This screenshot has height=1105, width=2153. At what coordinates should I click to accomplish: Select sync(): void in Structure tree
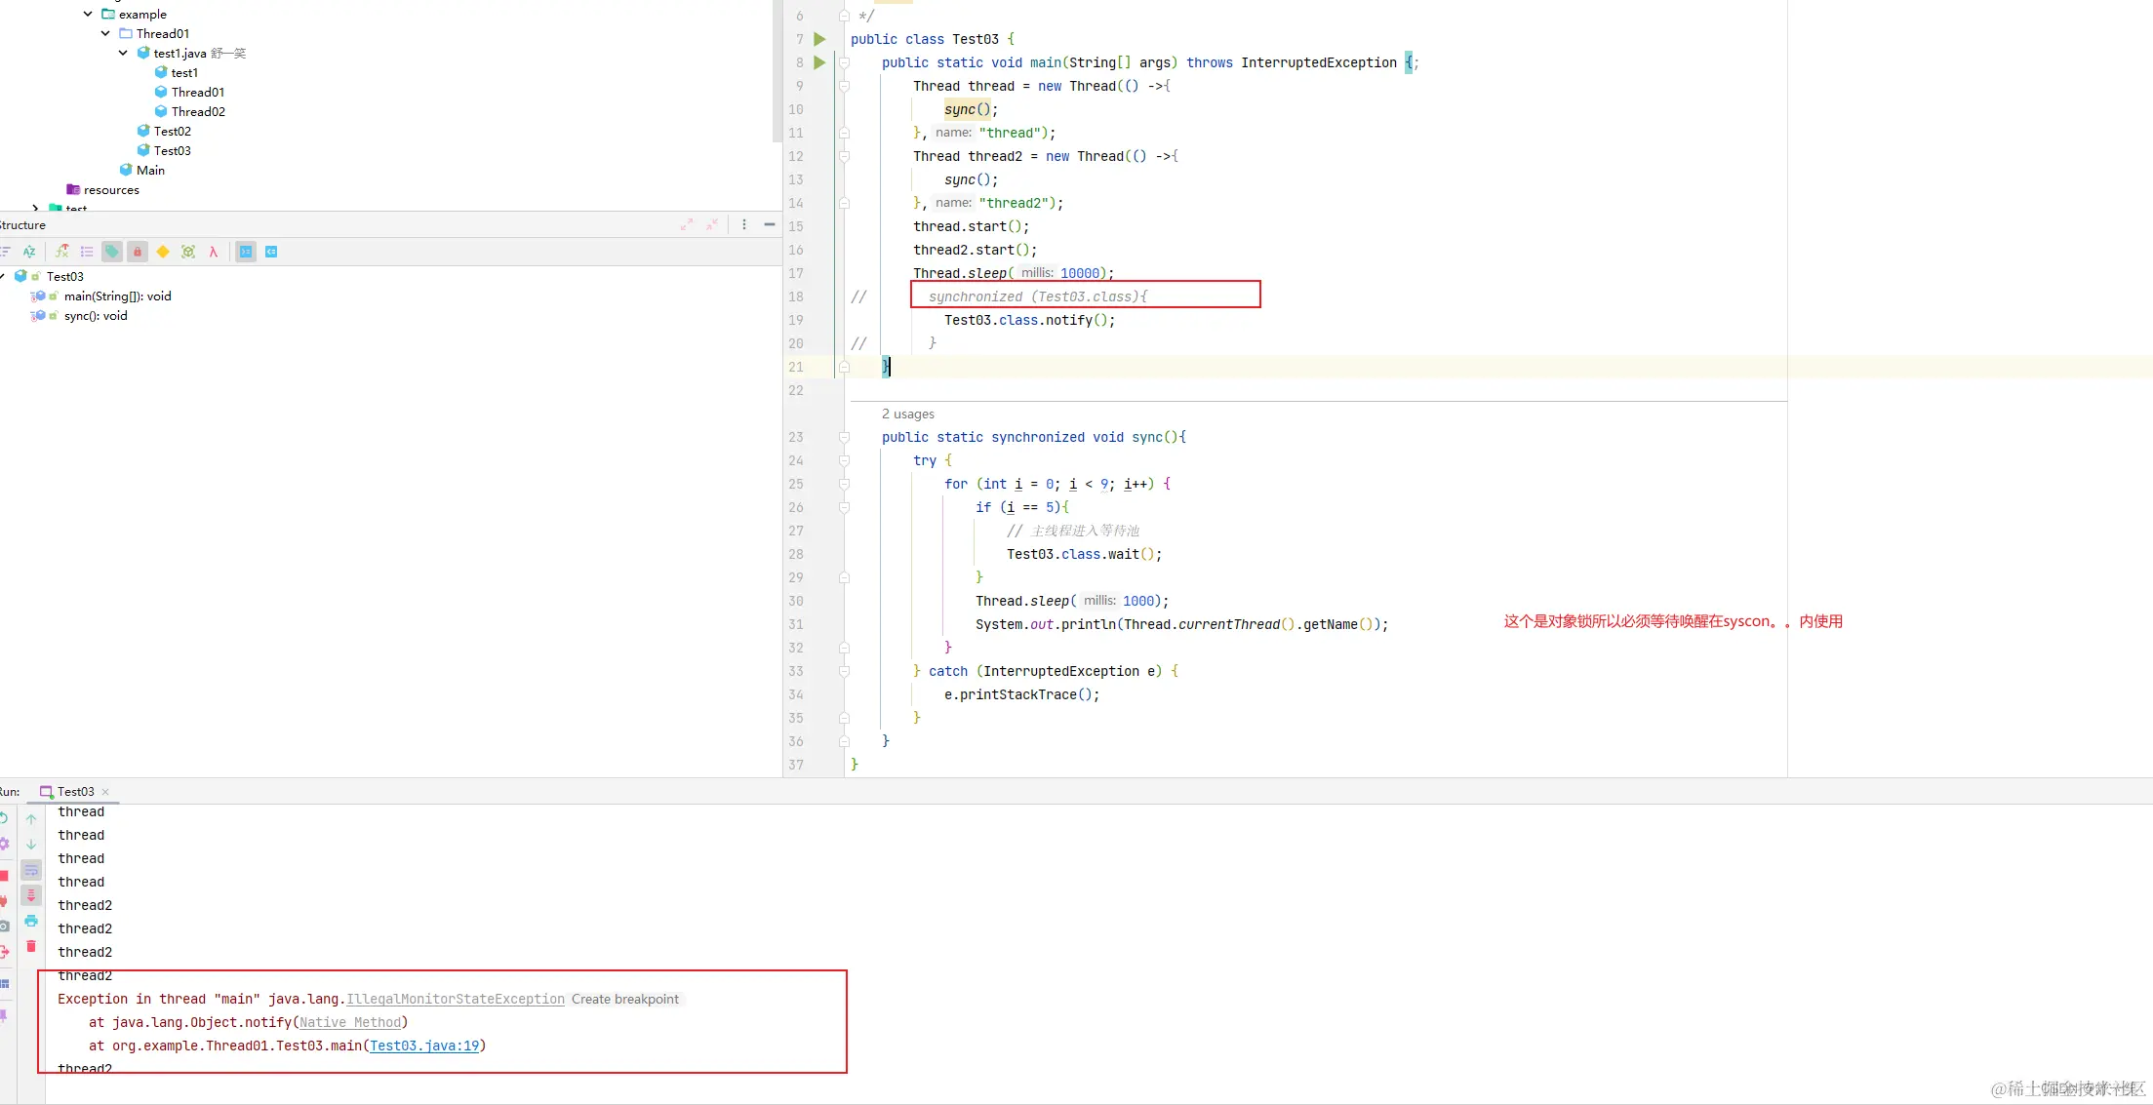(95, 315)
